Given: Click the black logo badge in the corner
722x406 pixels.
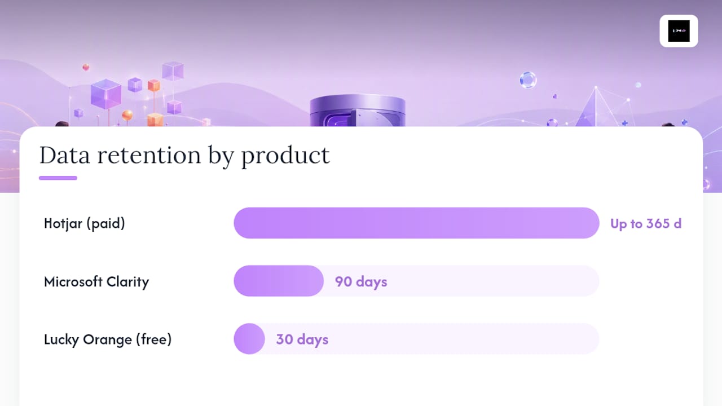Looking at the screenshot, I should coord(679,30).
